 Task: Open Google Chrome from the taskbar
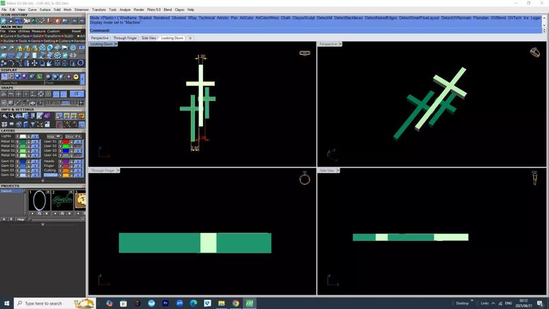pos(235,303)
